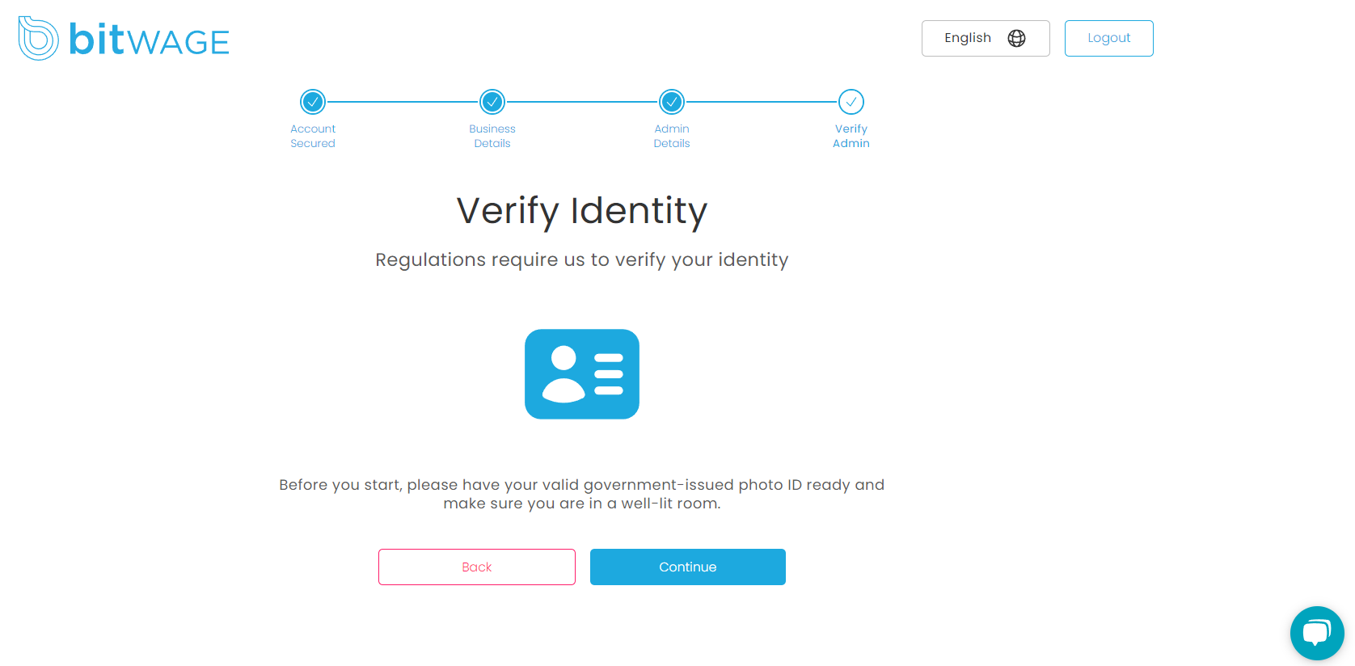Image resolution: width=1355 pixels, height=666 pixels.
Task: Click the progress bar between steps
Action: [582, 102]
